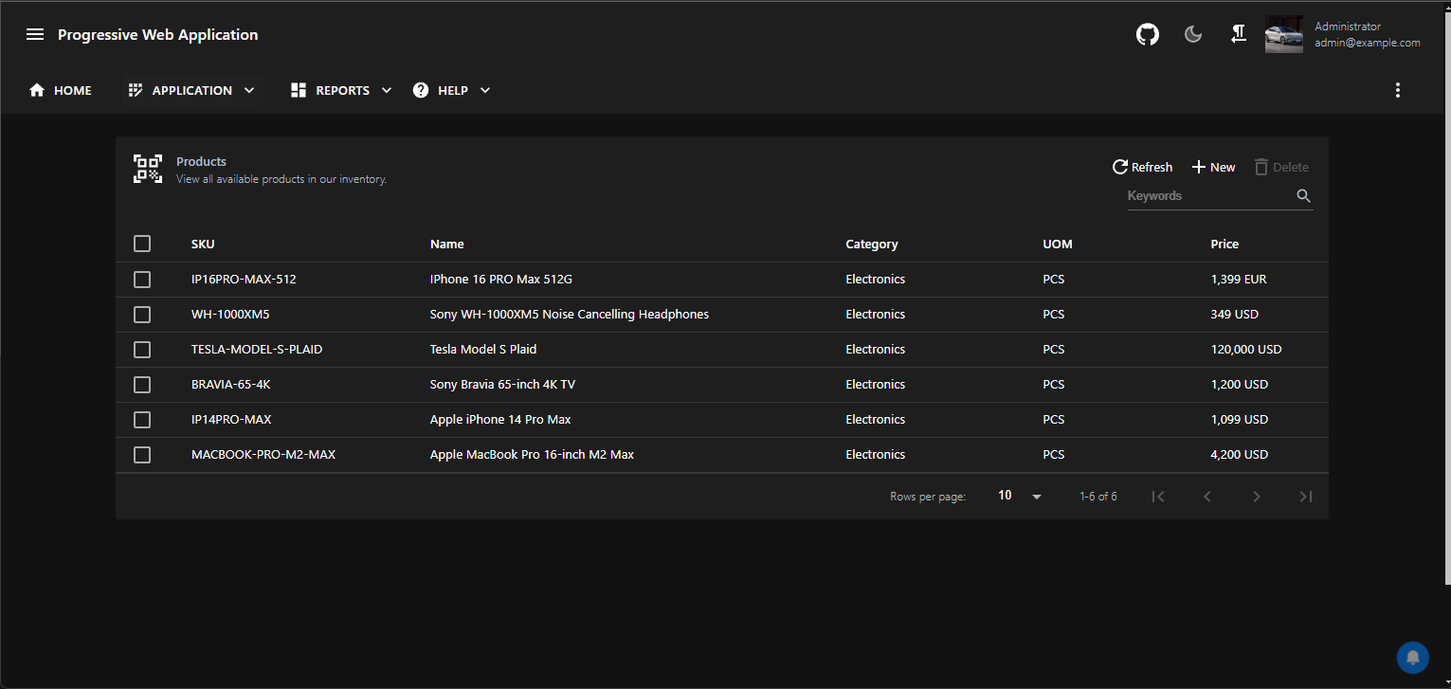
Task: Toggle dark mode moon icon
Action: coord(1193,35)
